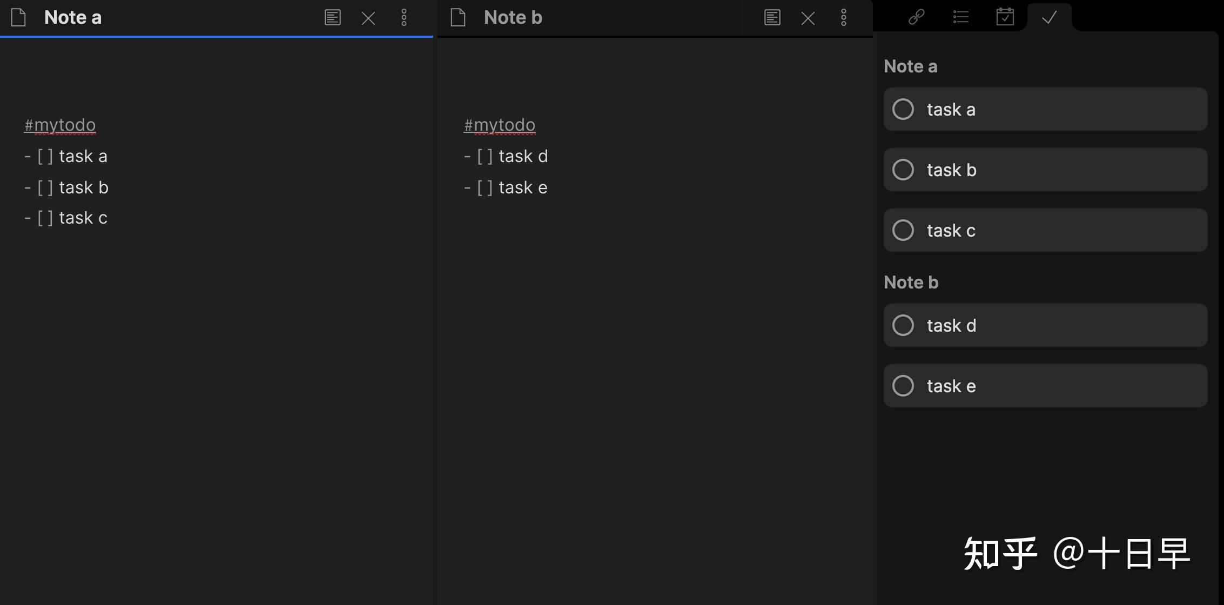Select the checkmark todo panel tab
This screenshot has width=1224, height=605.
[1049, 17]
